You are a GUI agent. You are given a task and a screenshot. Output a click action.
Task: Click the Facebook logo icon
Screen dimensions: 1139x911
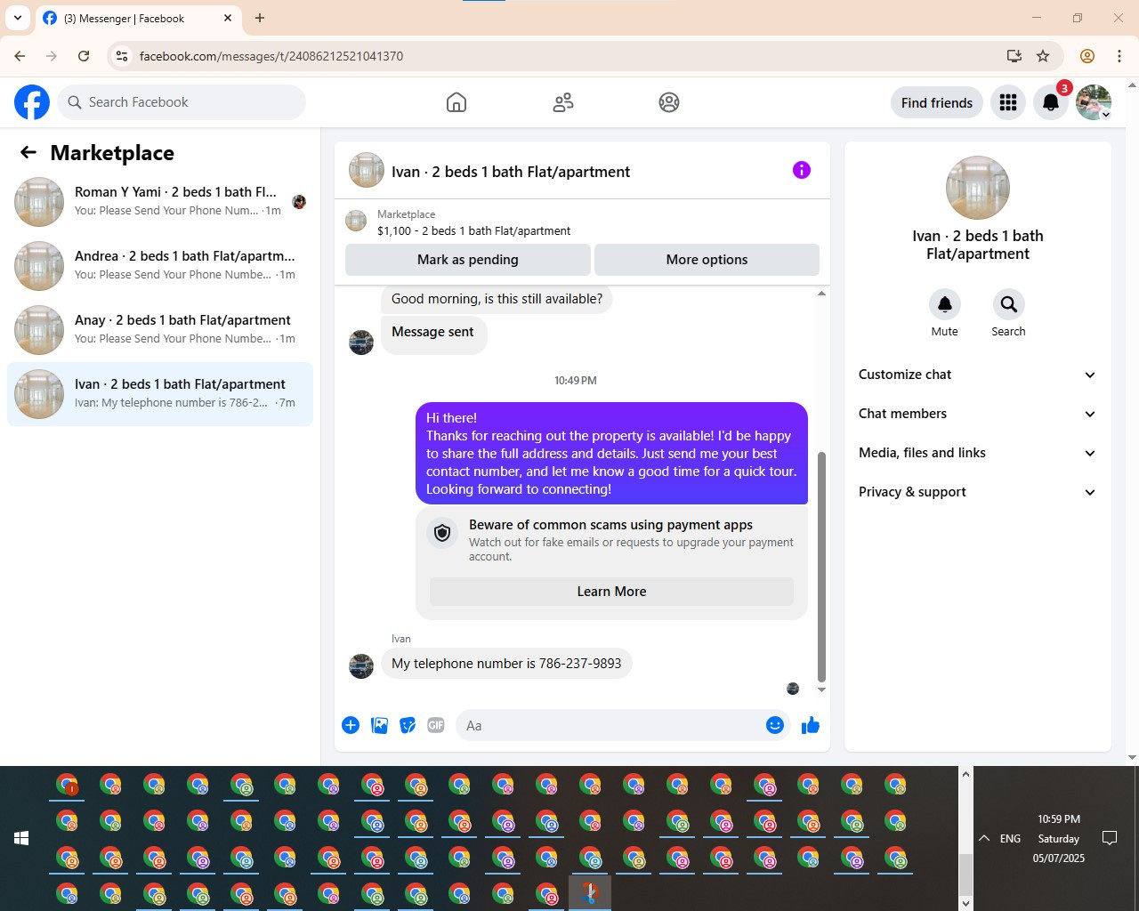click(x=32, y=102)
